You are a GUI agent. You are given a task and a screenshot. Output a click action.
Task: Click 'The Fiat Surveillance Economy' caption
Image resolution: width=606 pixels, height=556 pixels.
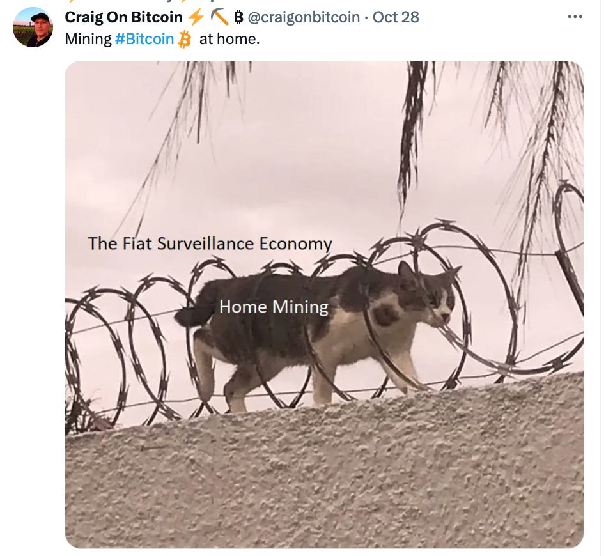pyautogui.click(x=210, y=243)
